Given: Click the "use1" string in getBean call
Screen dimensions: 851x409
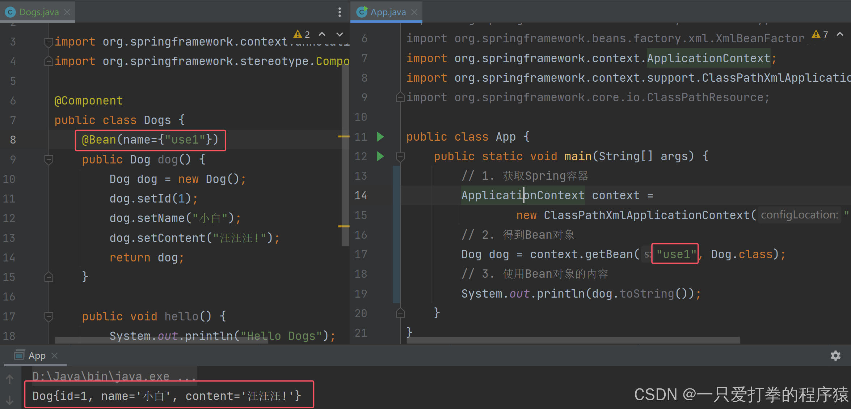Looking at the screenshot, I should tap(676, 254).
